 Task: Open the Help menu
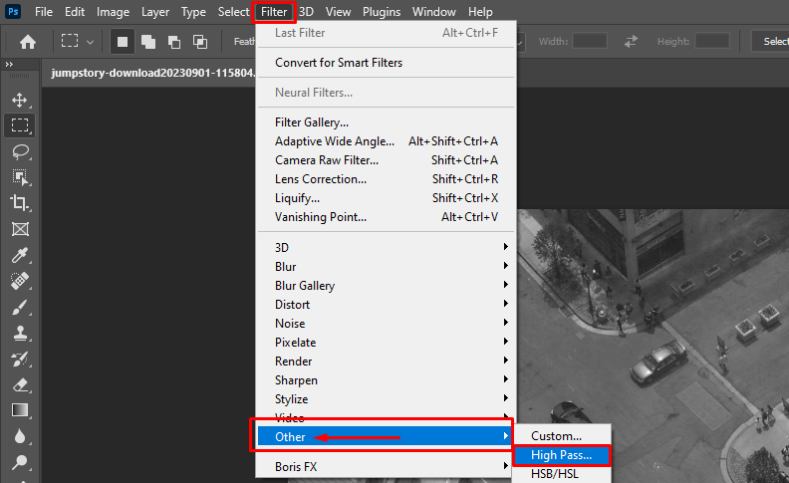(480, 12)
